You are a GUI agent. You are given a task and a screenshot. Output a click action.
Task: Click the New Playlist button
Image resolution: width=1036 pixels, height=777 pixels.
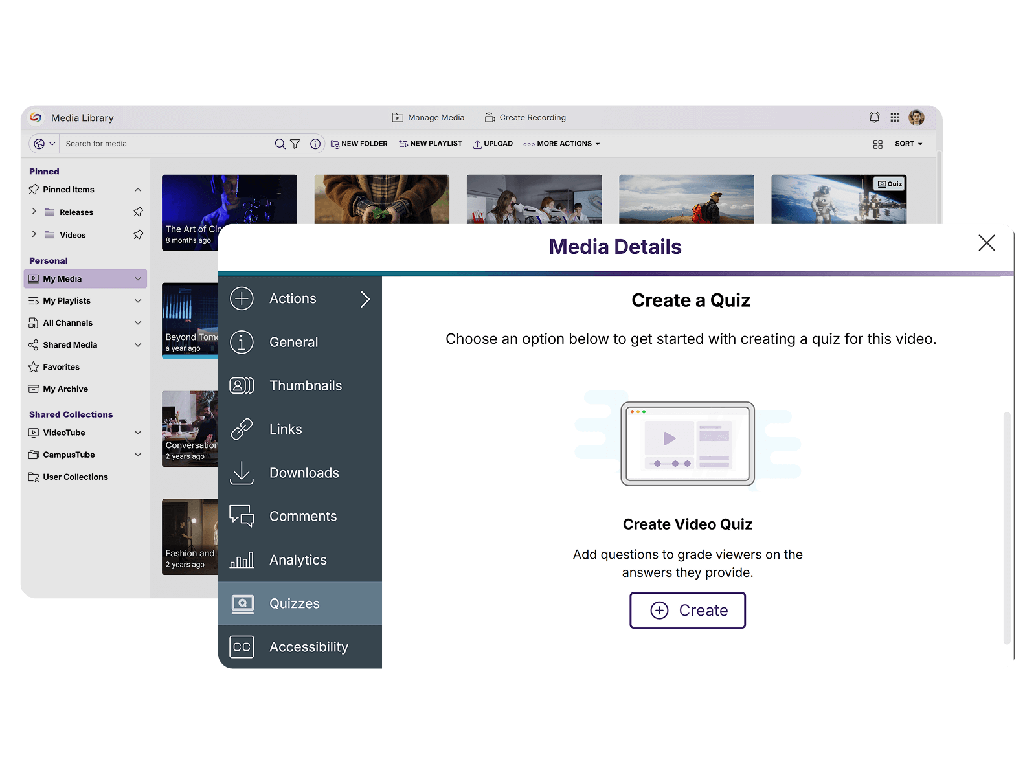click(x=431, y=144)
